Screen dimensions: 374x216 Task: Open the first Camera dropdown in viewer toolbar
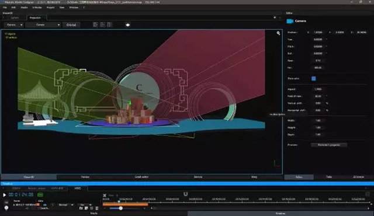14,25
